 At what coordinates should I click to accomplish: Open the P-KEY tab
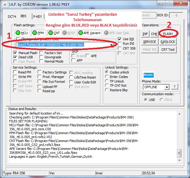[38, 17]
